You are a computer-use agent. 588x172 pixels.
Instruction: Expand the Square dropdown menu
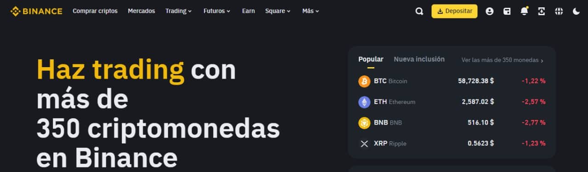(278, 11)
